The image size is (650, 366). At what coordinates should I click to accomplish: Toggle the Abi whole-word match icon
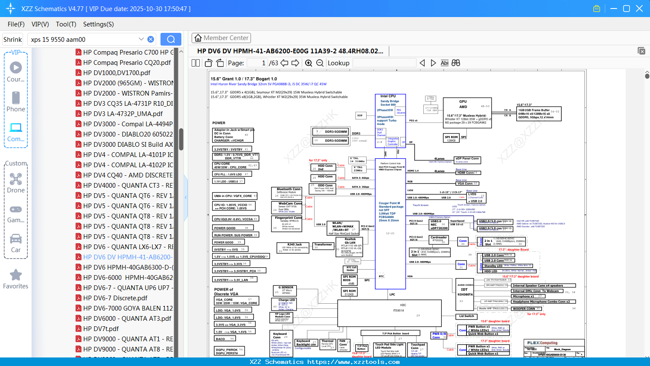(444, 63)
